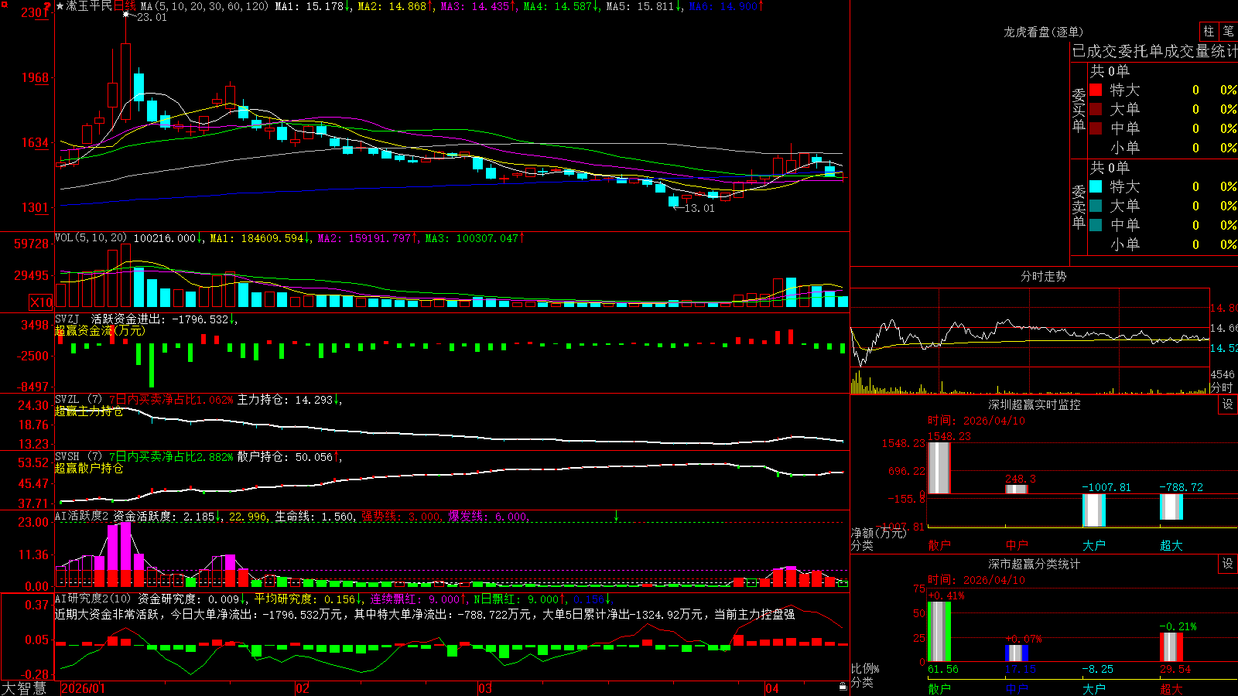Click the 02 month marker on the date axis
This screenshot has width=1238, height=696.
pos(303,688)
